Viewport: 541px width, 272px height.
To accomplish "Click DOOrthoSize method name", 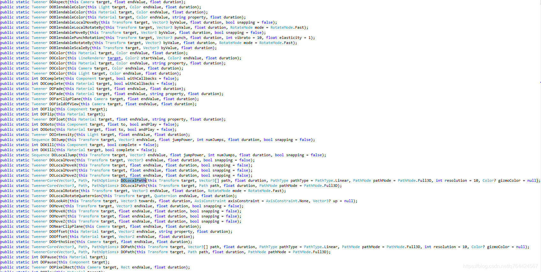I will pos(62,242).
